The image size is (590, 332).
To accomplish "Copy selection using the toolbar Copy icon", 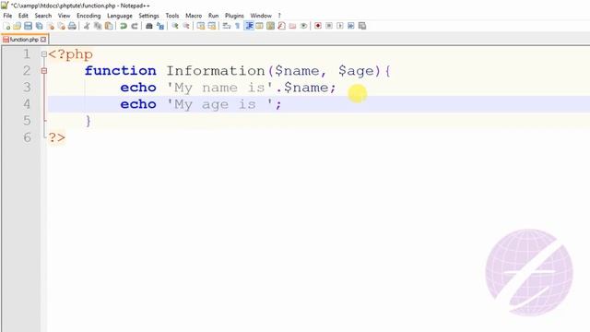I will (x=98, y=26).
